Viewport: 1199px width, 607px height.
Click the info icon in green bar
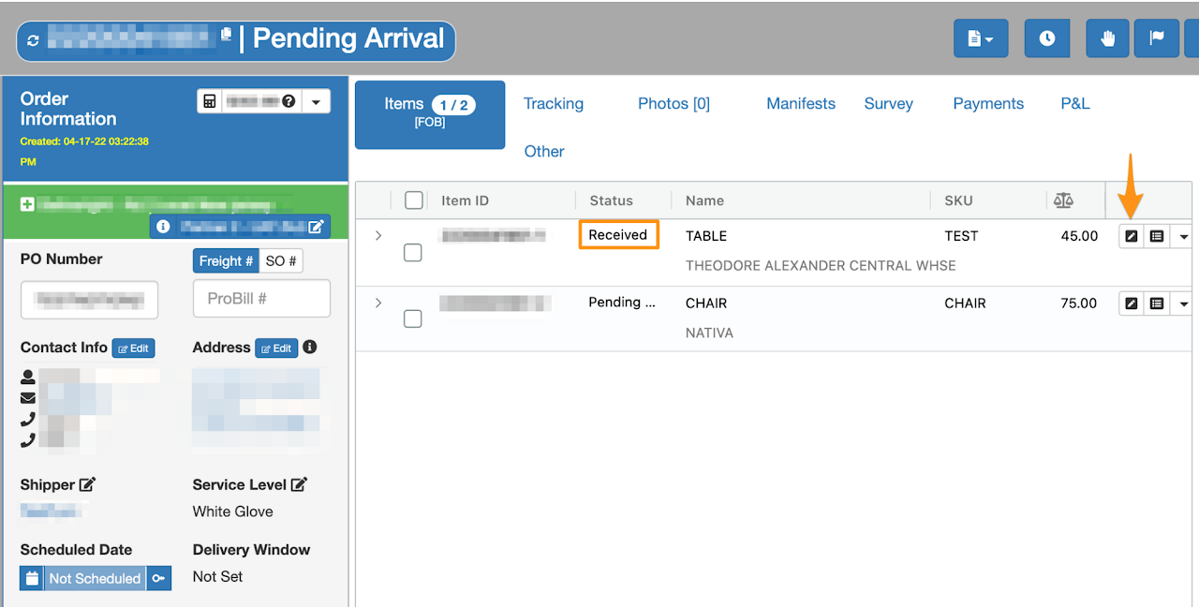(x=163, y=227)
